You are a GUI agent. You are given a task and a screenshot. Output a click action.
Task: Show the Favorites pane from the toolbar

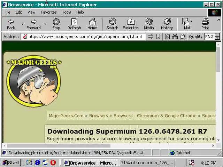[x=131, y=24]
